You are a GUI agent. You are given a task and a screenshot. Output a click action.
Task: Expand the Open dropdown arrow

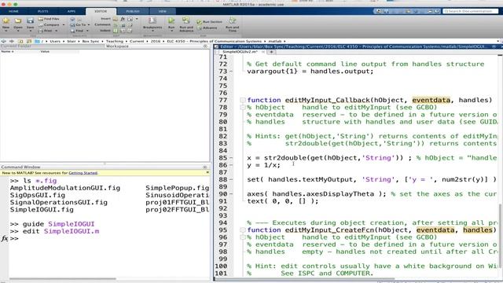[x=18, y=31]
